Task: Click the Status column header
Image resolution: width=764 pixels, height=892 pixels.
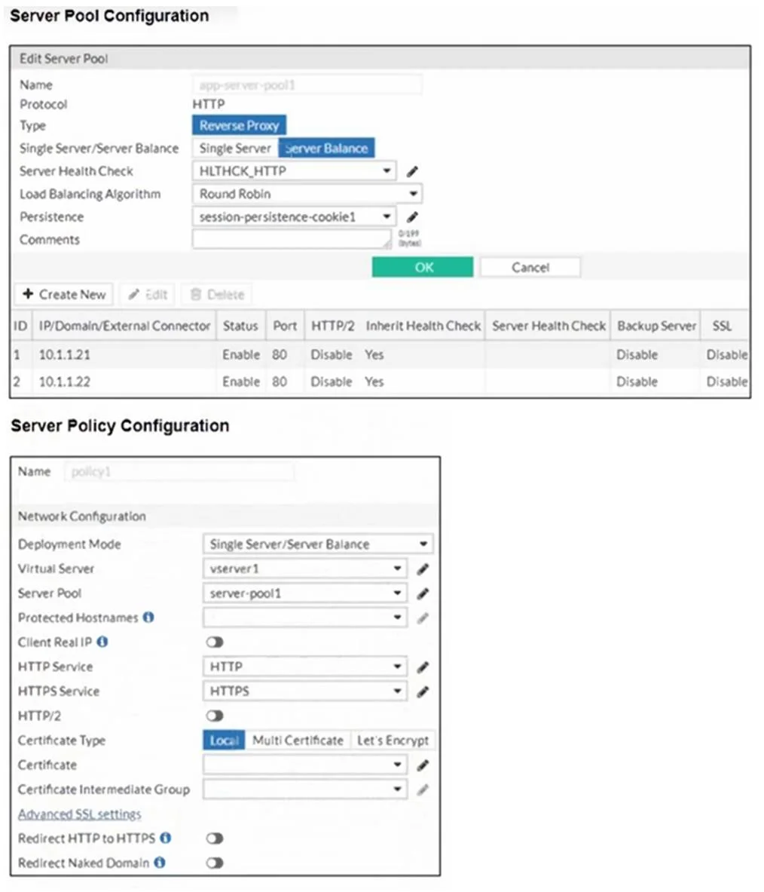Action: (240, 326)
